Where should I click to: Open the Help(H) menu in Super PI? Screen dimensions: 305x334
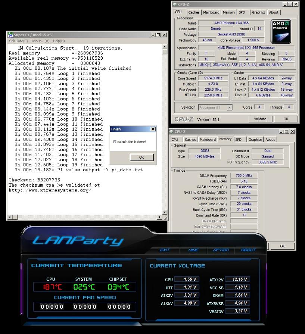point(59,41)
